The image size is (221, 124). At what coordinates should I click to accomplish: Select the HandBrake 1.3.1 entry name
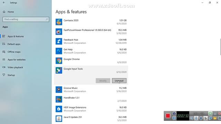coord(71,98)
